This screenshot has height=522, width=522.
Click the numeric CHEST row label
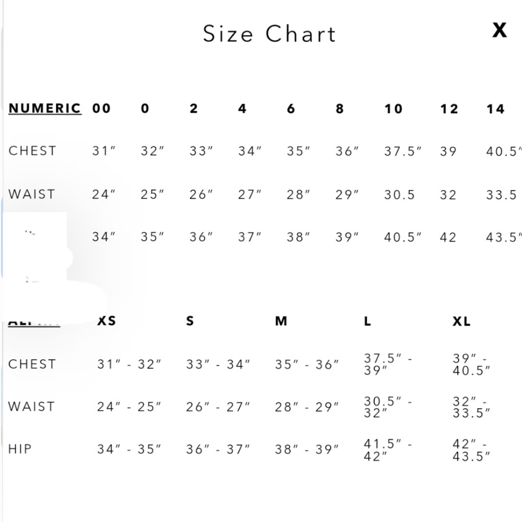pos(32,151)
